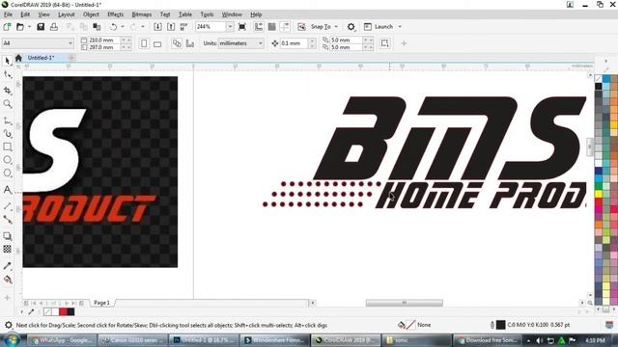Save the document with floppy icon
618x347 pixels.
point(41,27)
